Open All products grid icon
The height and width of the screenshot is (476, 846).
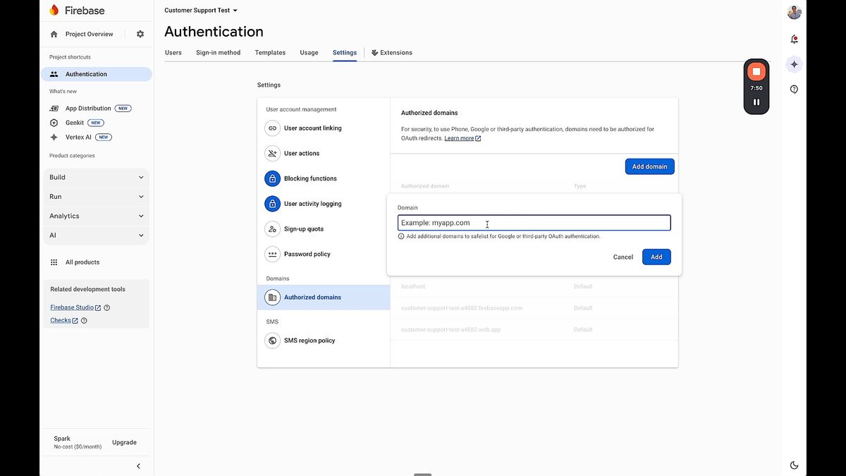tap(54, 262)
